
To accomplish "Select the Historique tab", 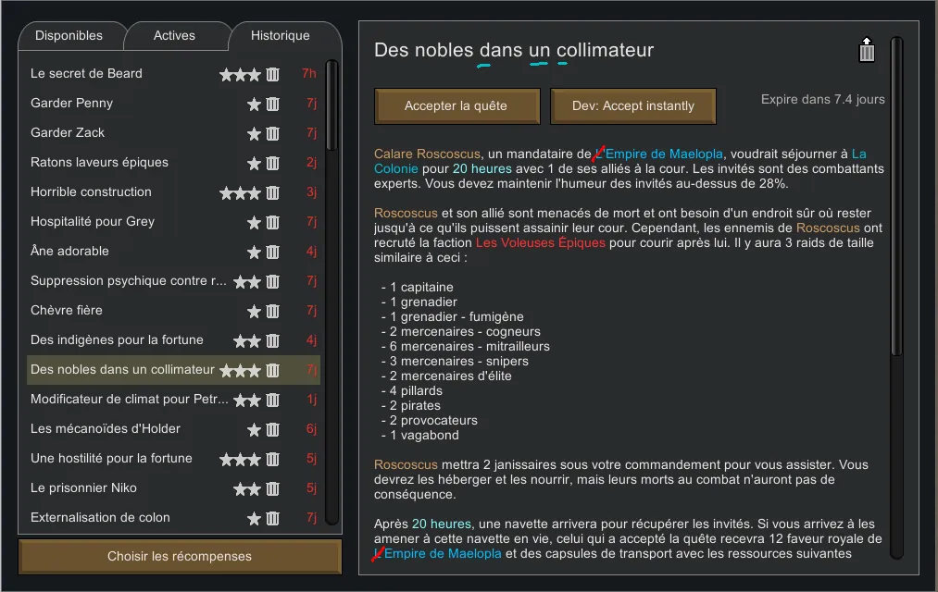I will tap(281, 36).
